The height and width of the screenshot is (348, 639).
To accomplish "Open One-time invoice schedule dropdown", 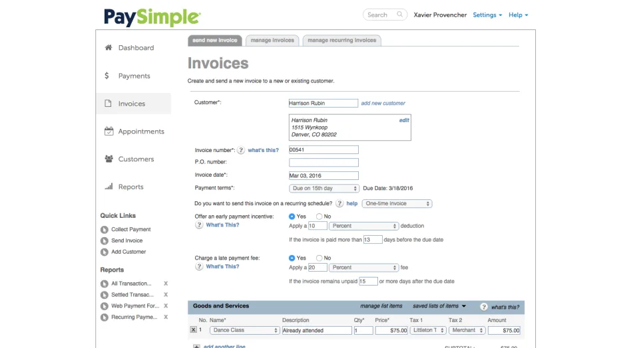I will [x=397, y=203].
